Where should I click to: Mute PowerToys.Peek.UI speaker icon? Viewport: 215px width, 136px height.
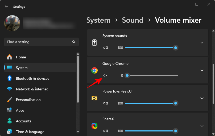pos(106,103)
